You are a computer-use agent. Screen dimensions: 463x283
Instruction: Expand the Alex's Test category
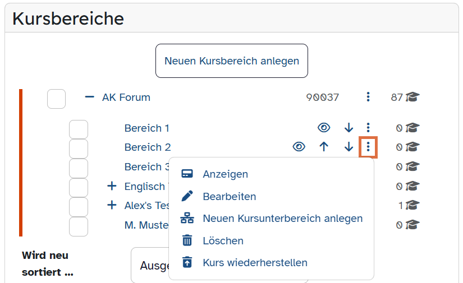[112, 205]
